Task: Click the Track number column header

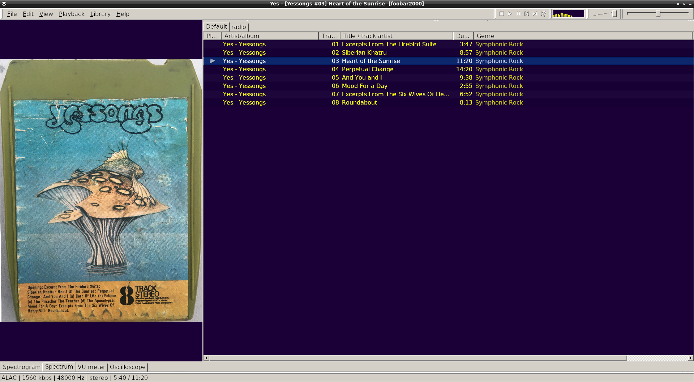Action: [329, 36]
